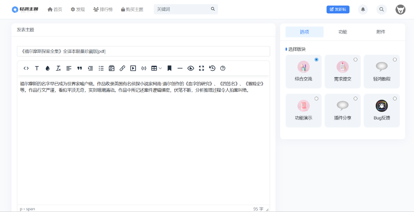
Task: Switch to the 选项 tab
Action: 305,32
